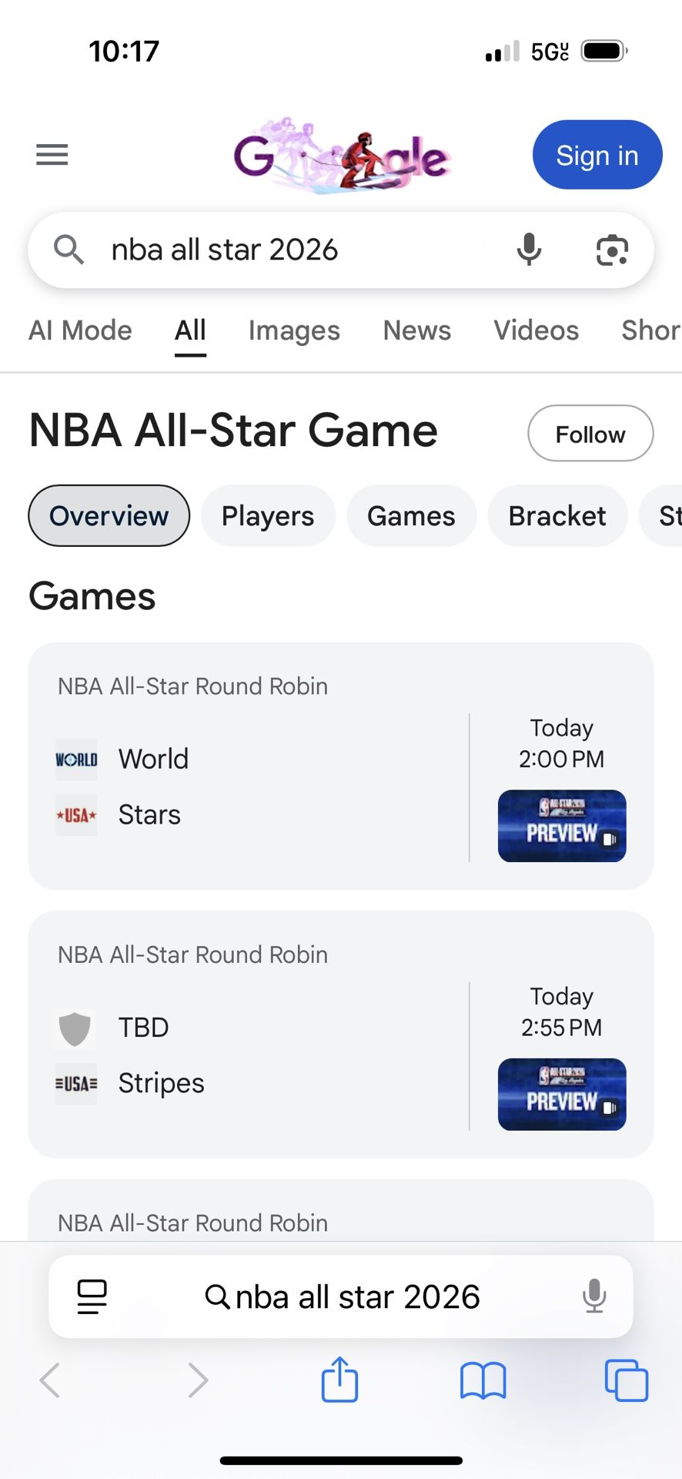Open AI Mode
The image size is (682, 1479).
click(x=80, y=330)
